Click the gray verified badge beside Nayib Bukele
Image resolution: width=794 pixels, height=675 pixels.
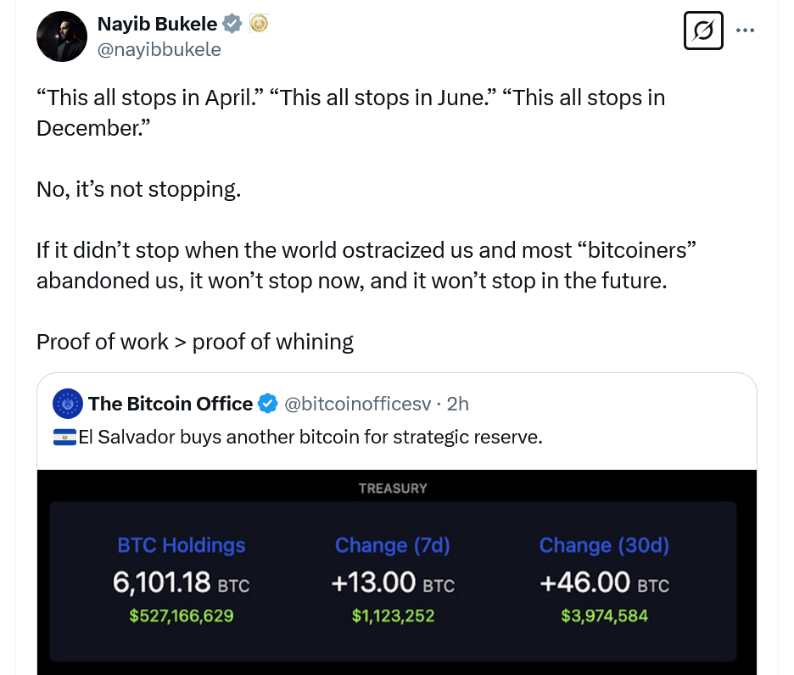click(233, 25)
